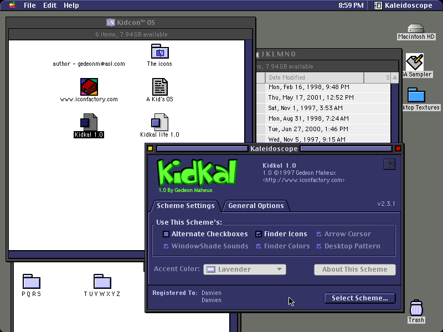Open the P Q R S folder
This screenshot has height=332, width=443.
pos(32,281)
